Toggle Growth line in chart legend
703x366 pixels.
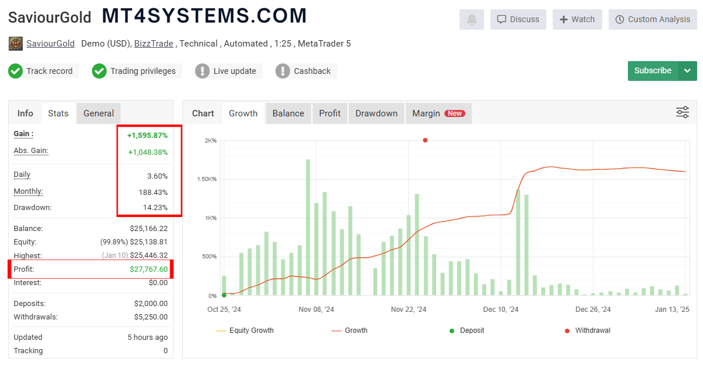(x=349, y=331)
